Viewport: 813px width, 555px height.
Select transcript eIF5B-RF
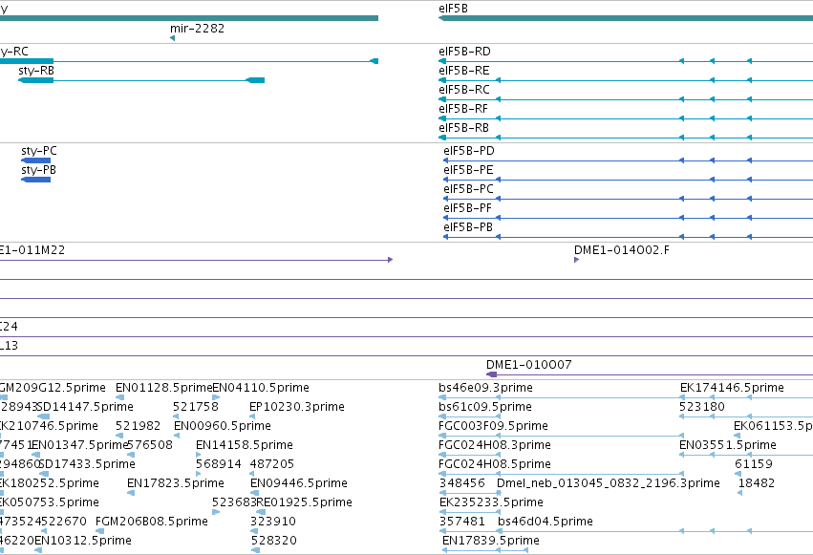(x=463, y=109)
